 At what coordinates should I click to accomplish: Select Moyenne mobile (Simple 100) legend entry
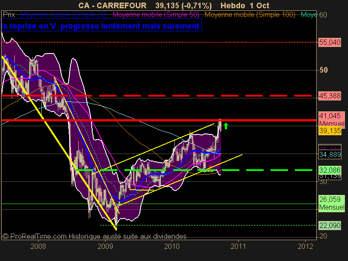[x=250, y=15]
